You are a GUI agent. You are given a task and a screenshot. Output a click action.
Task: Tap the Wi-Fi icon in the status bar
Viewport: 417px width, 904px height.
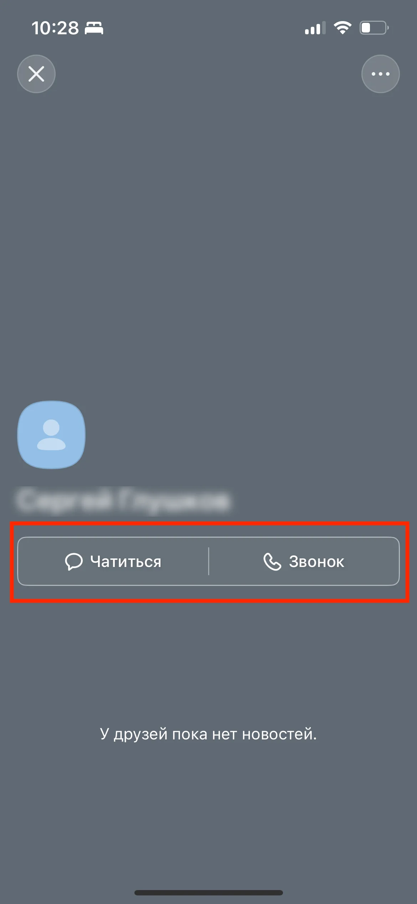click(x=343, y=27)
